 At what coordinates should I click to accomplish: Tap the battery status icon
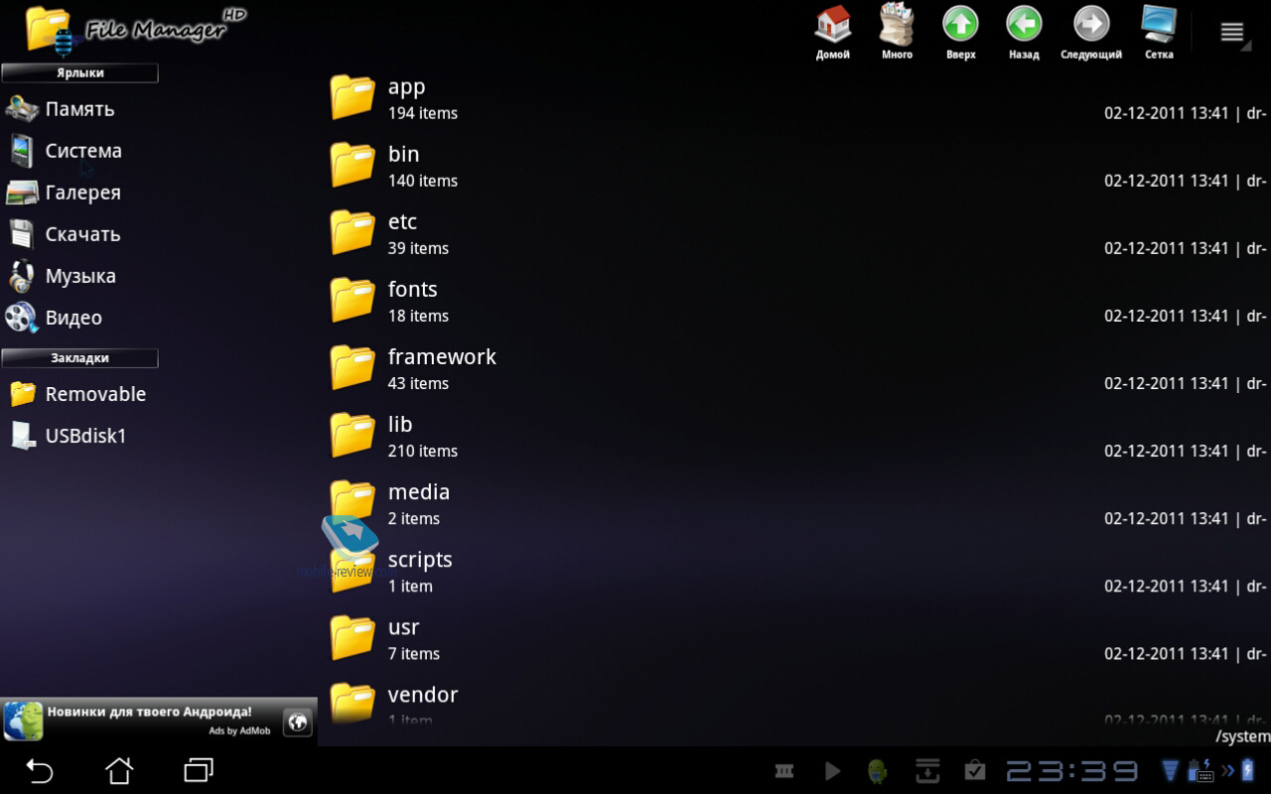1249,770
